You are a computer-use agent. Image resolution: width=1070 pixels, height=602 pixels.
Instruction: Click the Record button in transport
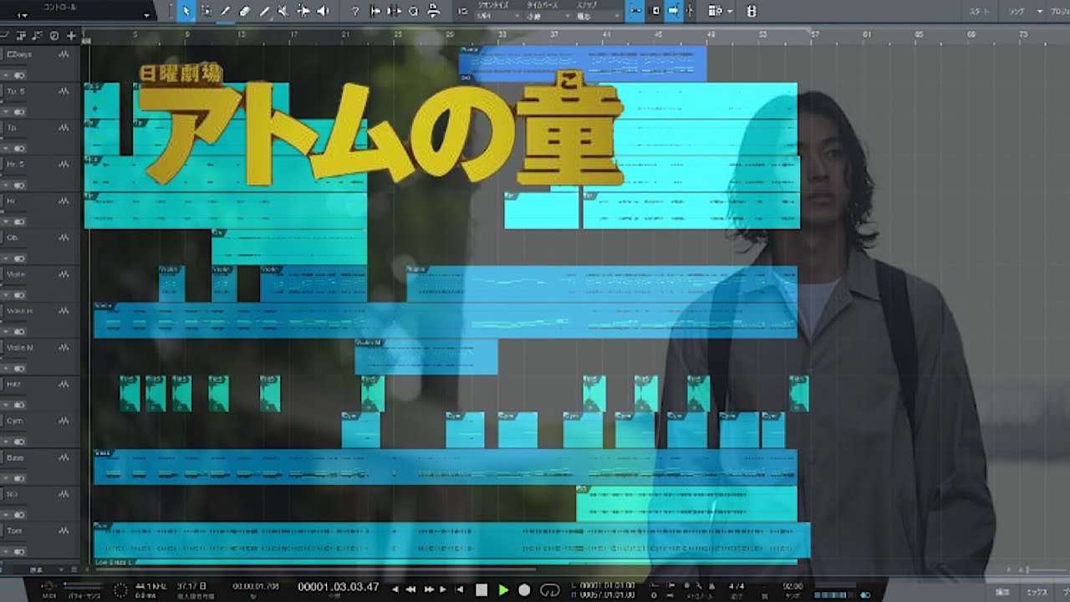click(x=524, y=589)
